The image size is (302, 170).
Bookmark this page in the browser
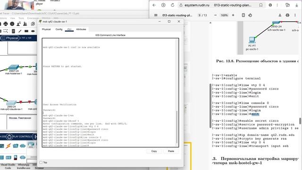point(261,5)
